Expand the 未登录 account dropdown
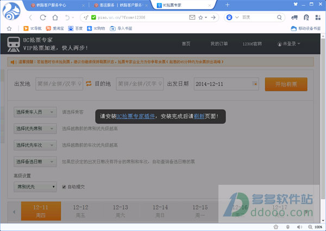This screenshot has height=231, width=326. [x=289, y=44]
